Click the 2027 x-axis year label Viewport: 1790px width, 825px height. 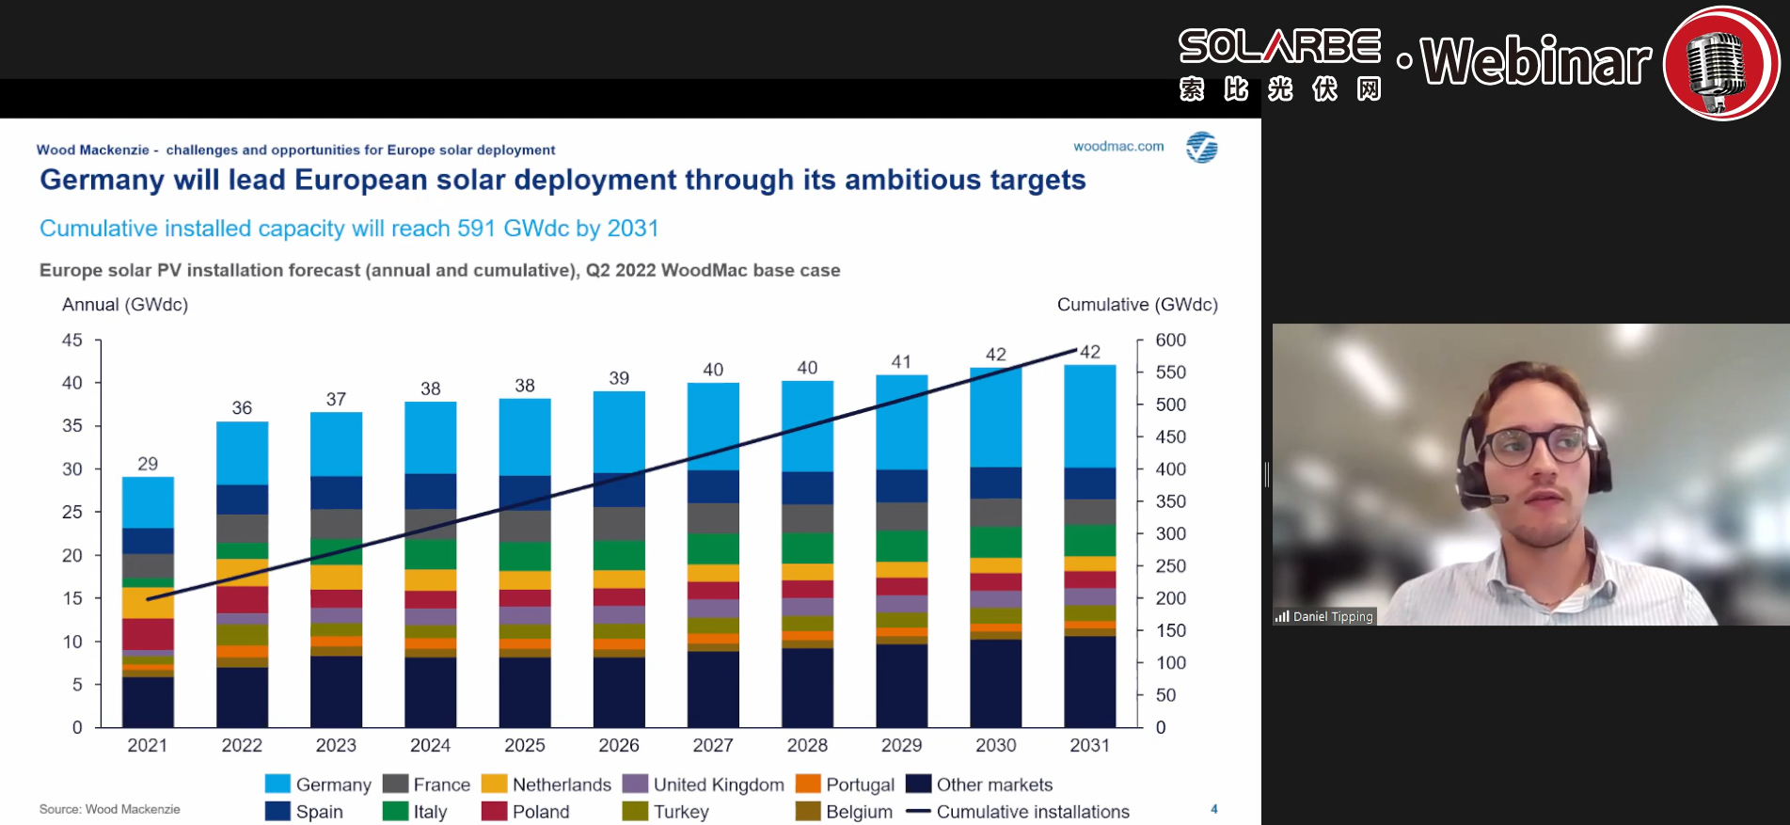point(713,745)
